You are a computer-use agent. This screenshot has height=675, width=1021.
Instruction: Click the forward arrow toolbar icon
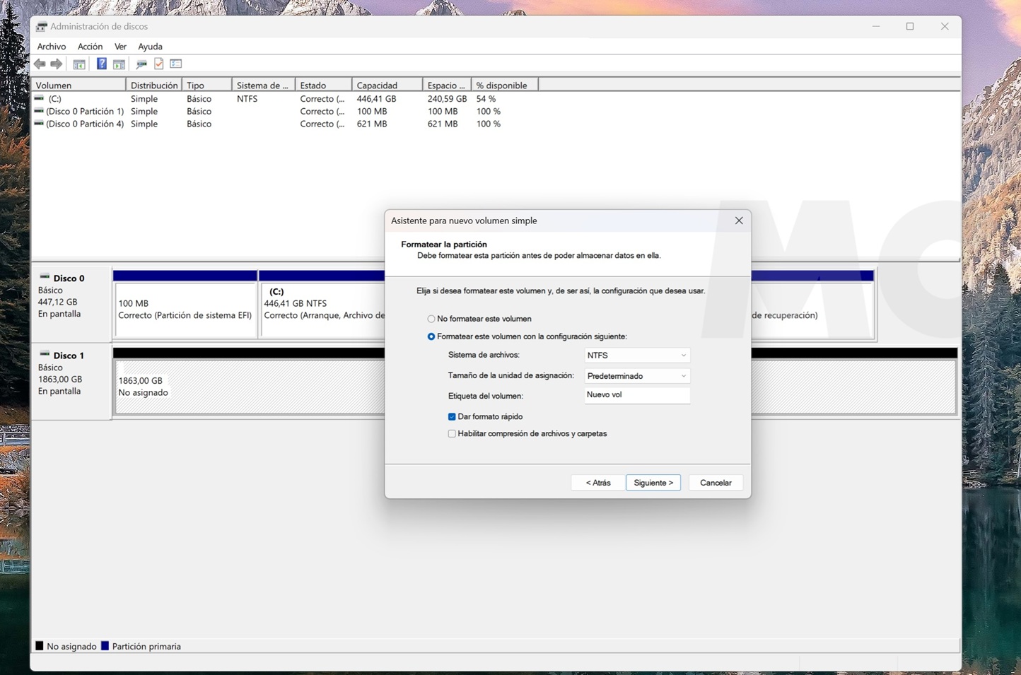click(57, 64)
